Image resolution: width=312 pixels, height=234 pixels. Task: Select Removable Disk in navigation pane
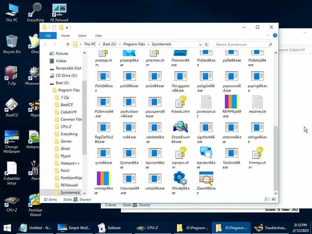[69, 68]
